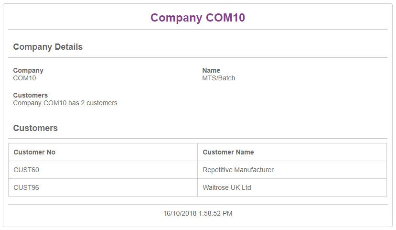Click the Company Details section heading

coord(48,47)
